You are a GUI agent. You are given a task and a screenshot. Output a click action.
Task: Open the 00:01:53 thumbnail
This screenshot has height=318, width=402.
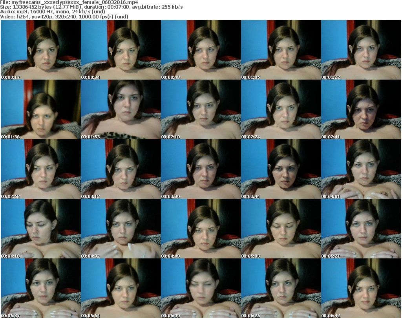(121, 109)
